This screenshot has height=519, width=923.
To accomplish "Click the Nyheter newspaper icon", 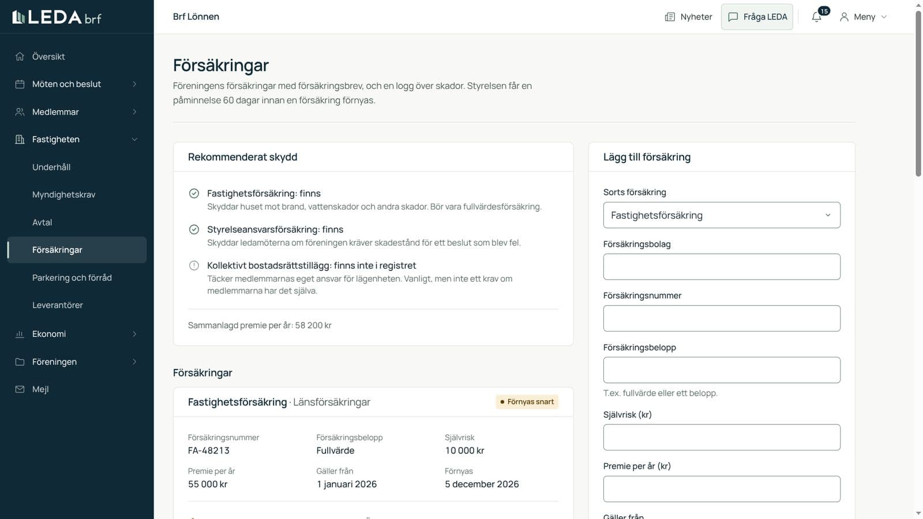I will click(670, 17).
